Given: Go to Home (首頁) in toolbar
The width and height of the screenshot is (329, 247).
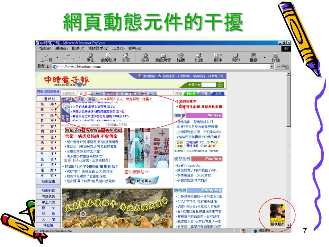Looking at the screenshot, I should [x=126, y=58].
